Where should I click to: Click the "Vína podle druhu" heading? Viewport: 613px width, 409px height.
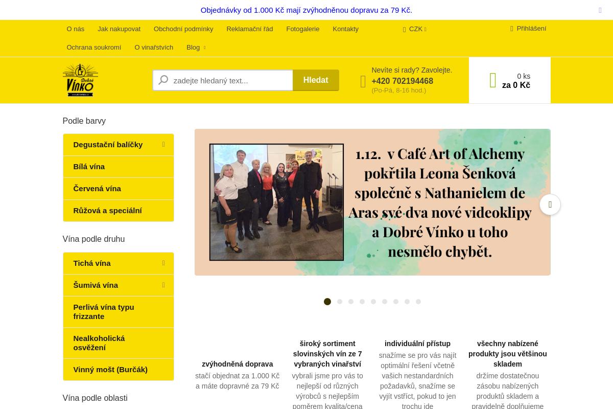click(x=94, y=239)
